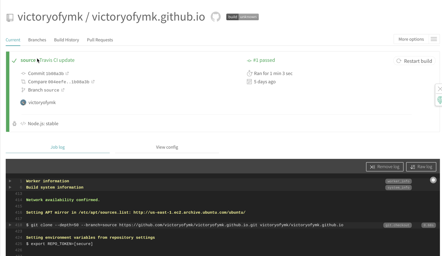
Task: Open the More options dropdown
Action: pos(411,39)
